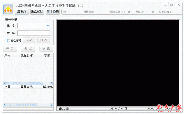Select the 课程章节 column header
Viewport: 184px width, 114px height.
tap(27, 87)
